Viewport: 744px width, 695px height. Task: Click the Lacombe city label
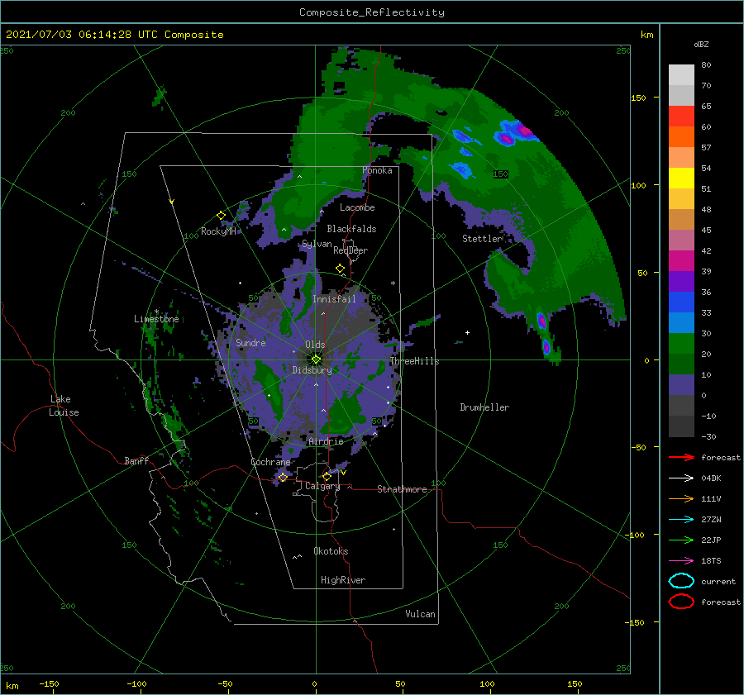point(357,207)
